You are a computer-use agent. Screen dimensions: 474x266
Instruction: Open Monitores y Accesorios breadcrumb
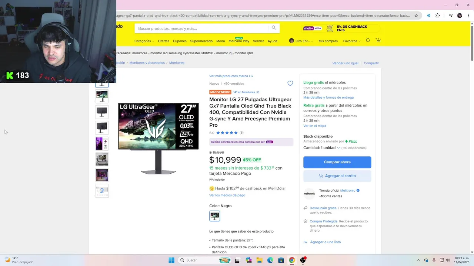(147, 63)
